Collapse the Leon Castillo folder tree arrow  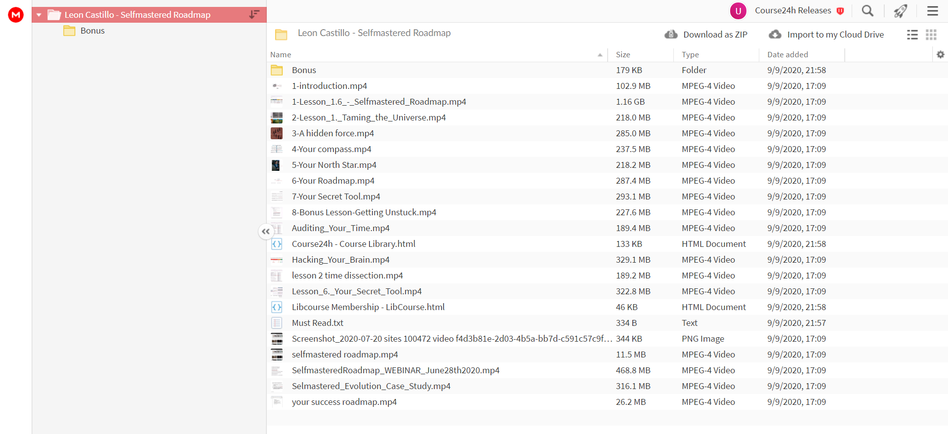click(39, 15)
